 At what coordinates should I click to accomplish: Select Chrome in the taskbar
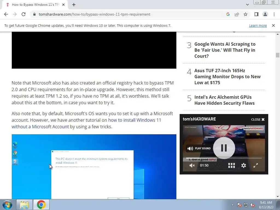tap(41, 205)
